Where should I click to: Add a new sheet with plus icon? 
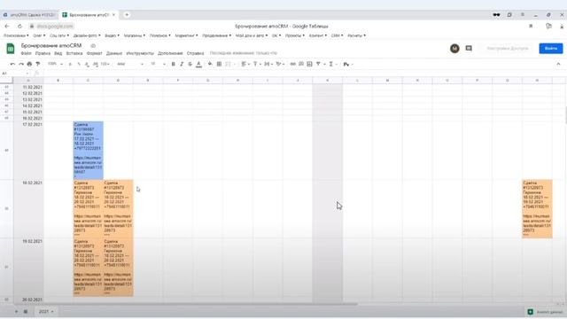tap(16, 311)
